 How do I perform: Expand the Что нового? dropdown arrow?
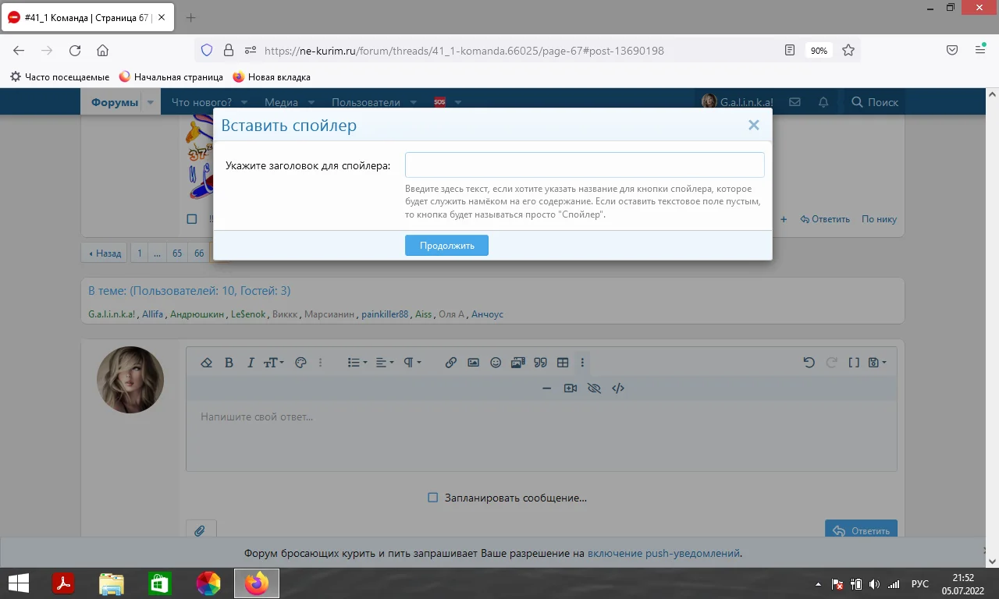(x=244, y=102)
